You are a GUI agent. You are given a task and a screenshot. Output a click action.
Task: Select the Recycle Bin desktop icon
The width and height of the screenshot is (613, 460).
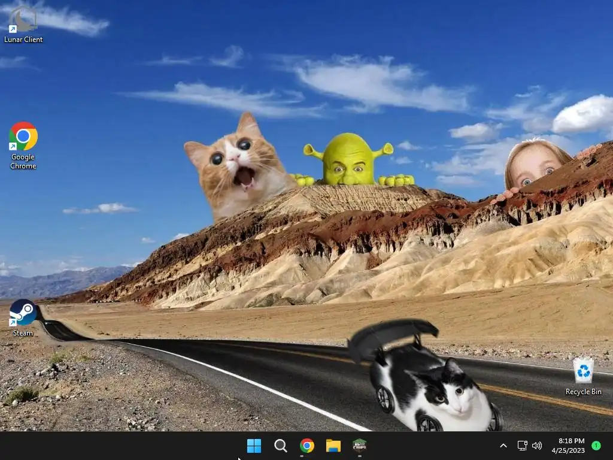(x=583, y=376)
